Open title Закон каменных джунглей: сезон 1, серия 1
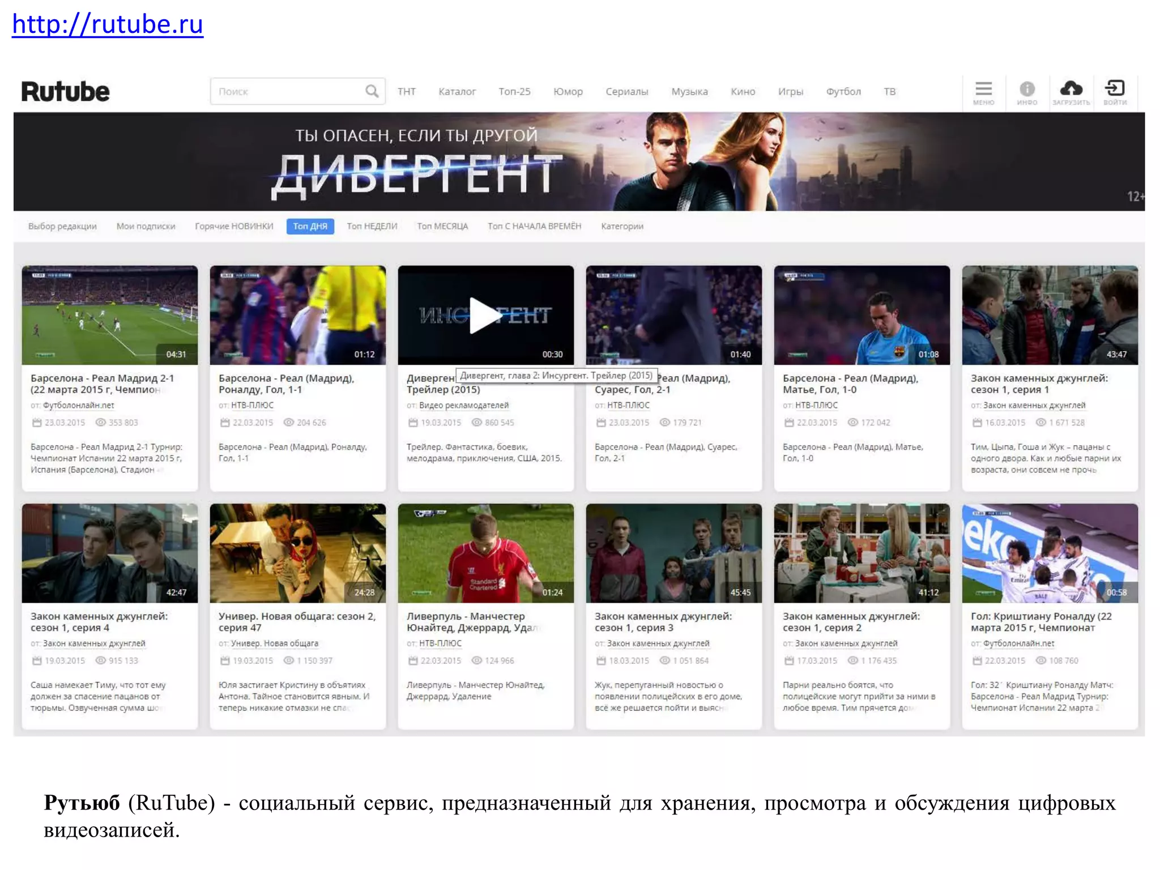This screenshot has height=870, width=1160. point(1039,384)
